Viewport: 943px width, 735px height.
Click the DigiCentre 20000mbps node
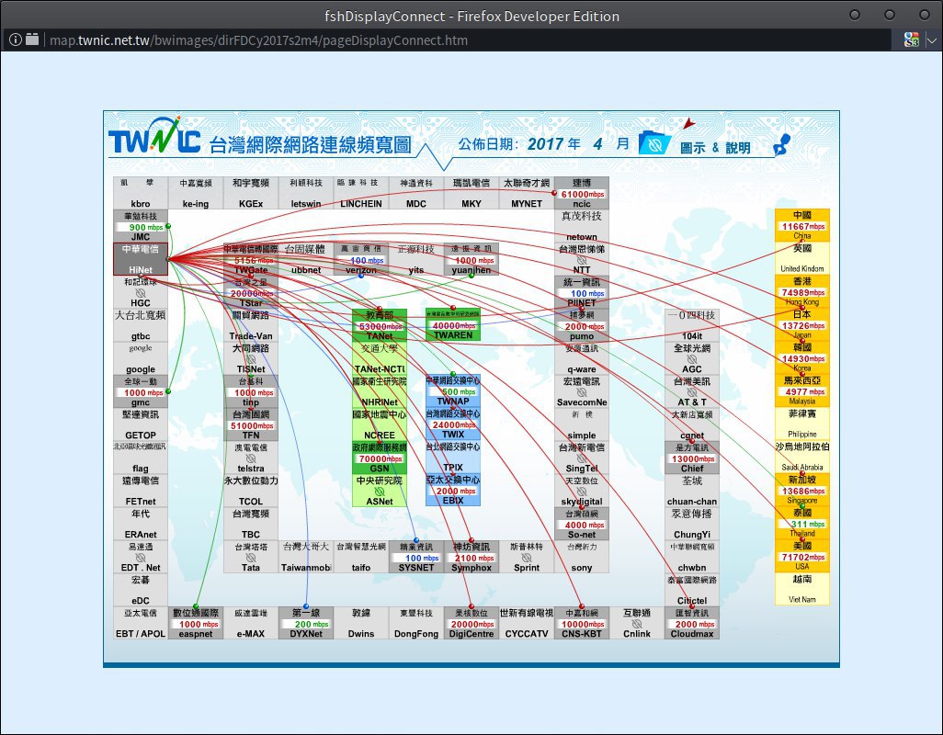(471, 623)
